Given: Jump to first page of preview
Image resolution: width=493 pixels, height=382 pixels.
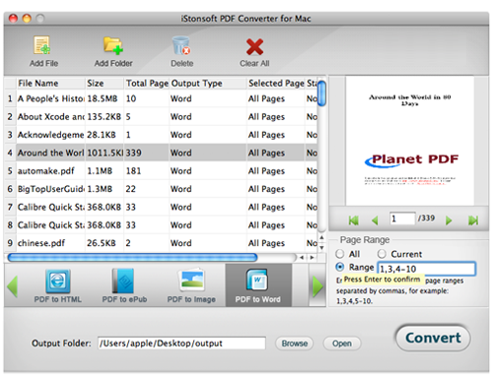Looking at the screenshot, I should click(x=354, y=221).
